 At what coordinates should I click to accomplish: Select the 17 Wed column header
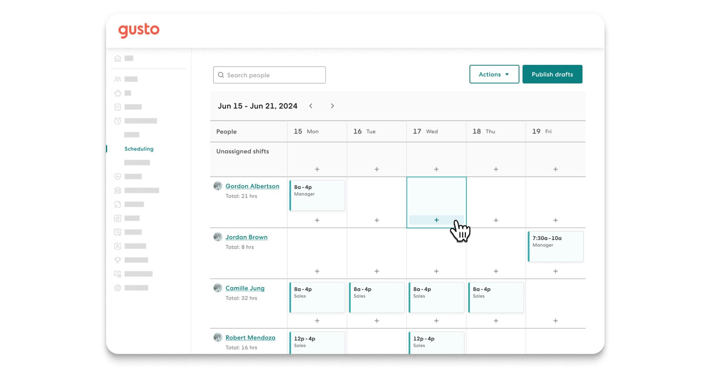[426, 131]
